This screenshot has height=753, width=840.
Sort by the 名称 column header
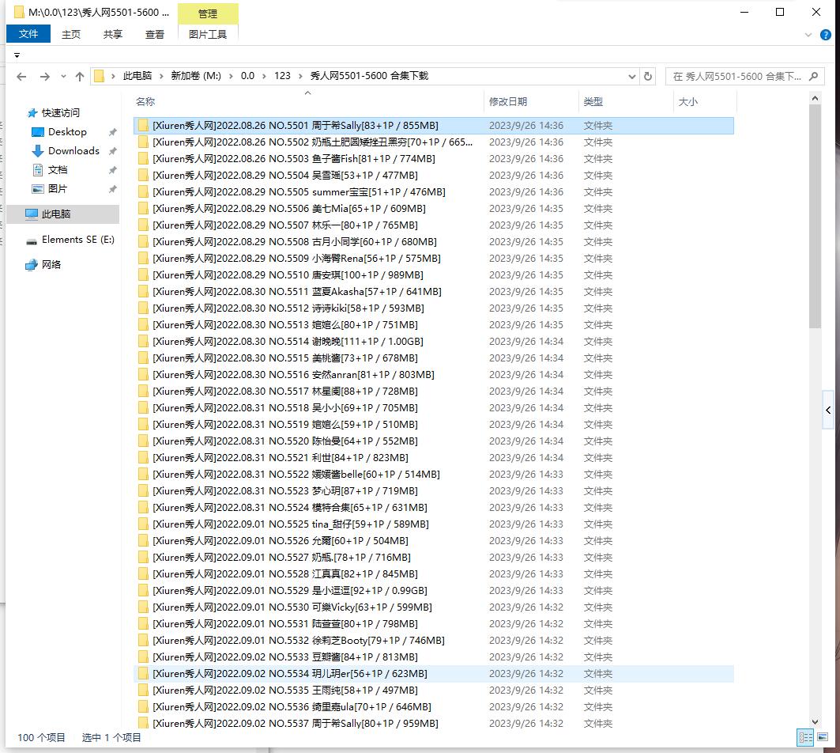point(145,101)
